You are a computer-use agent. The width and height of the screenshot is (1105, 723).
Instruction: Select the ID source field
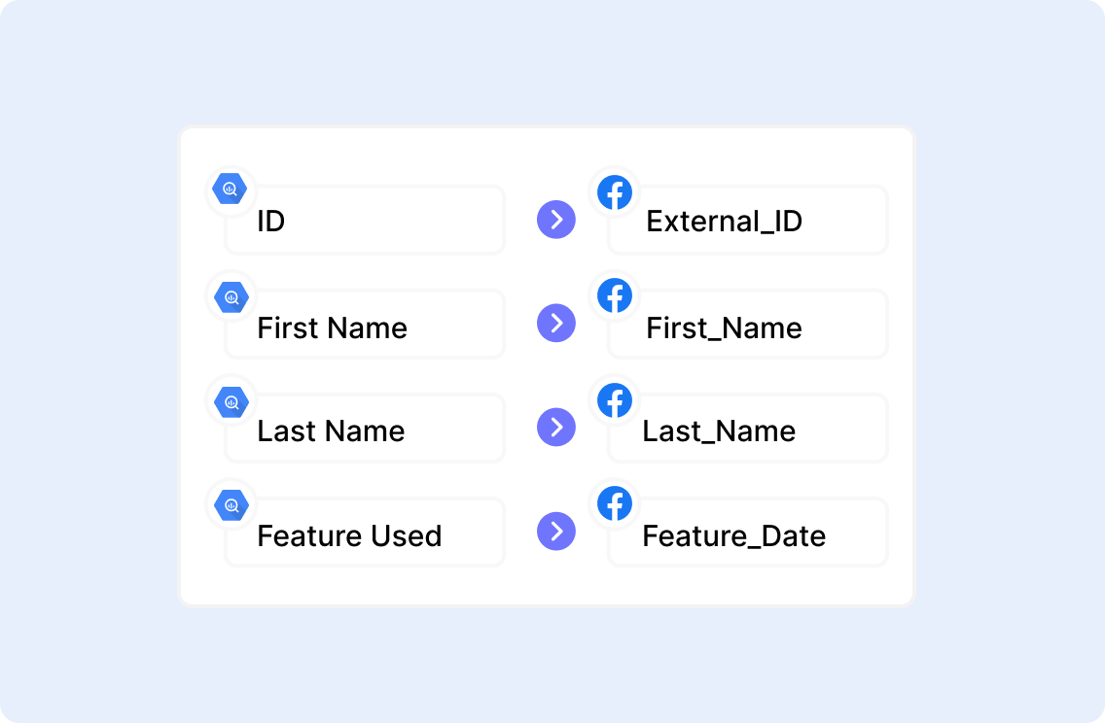point(366,222)
